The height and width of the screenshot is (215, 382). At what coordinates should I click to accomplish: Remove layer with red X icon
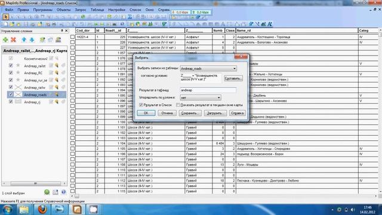click(13, 40)
